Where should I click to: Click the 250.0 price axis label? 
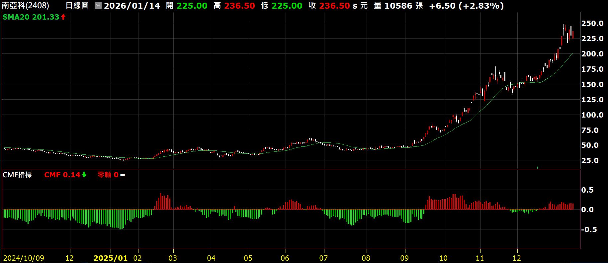(592, 23)
